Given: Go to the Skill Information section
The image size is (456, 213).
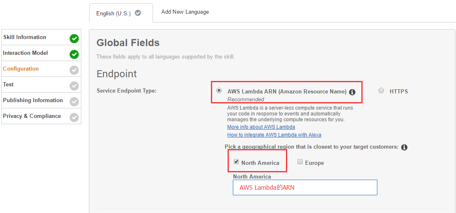Looking at the screenshot, I should [25, 37].
